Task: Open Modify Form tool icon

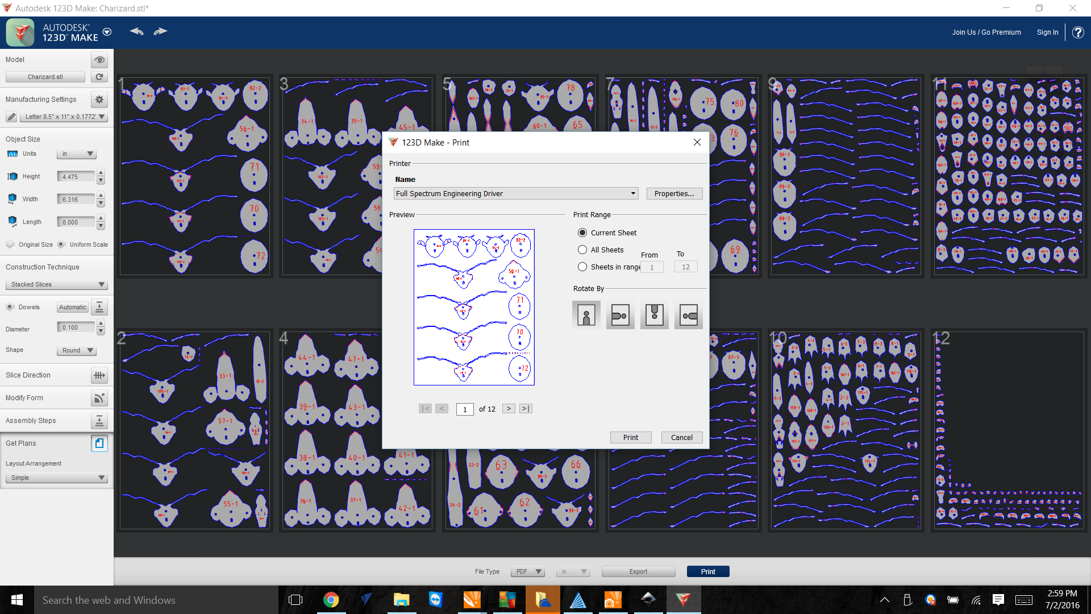Action: [x=99, y=398]
